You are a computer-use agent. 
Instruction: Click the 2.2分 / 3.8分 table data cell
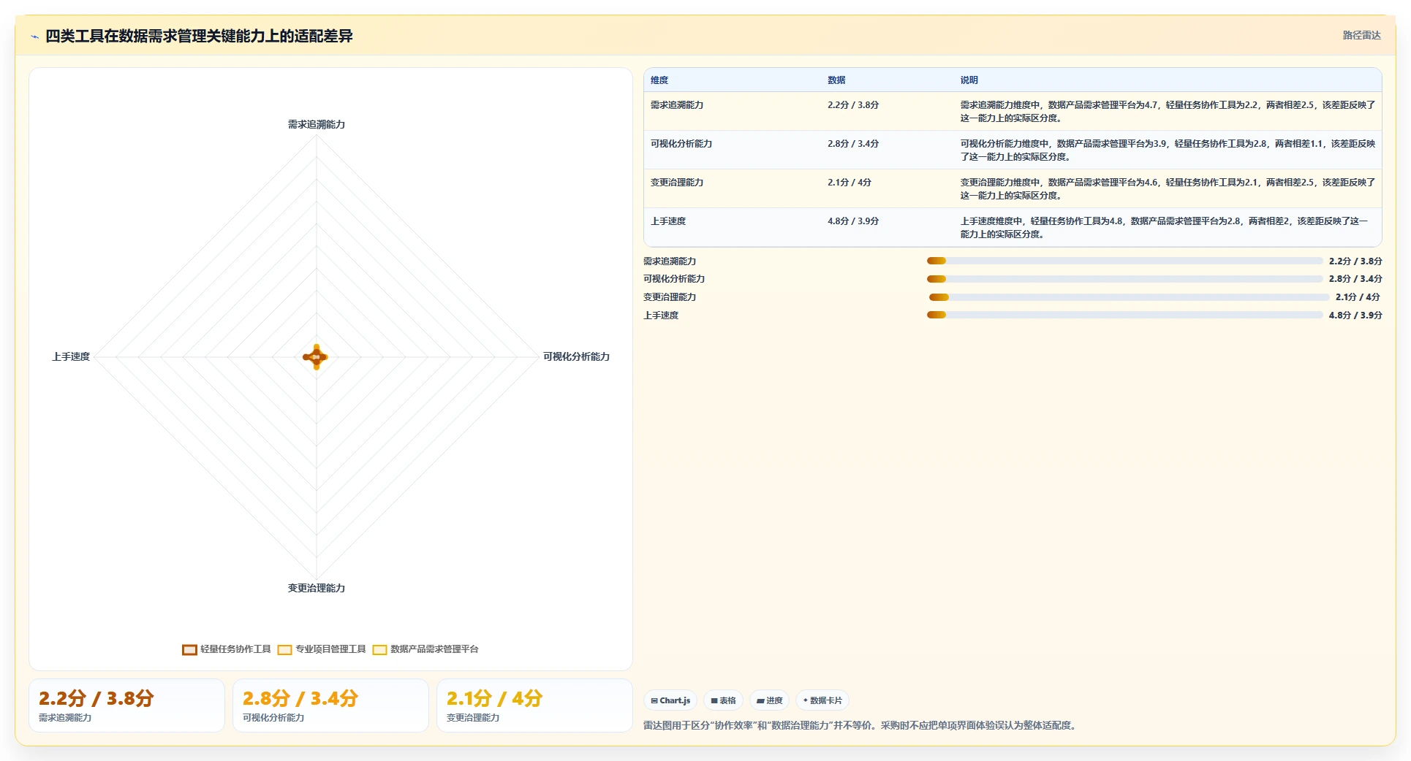pyautogui.click(x=853, y=105)
